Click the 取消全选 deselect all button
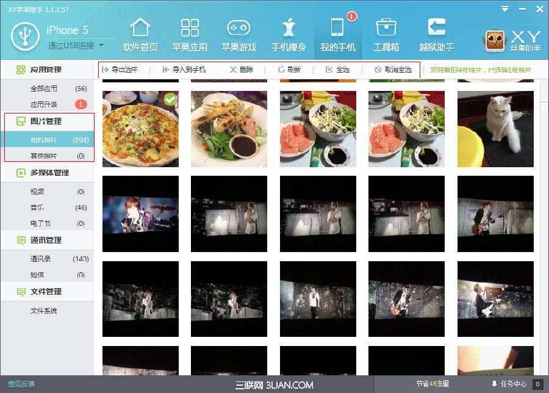This screenshot has width=549, height=393. tap(393, 70)
